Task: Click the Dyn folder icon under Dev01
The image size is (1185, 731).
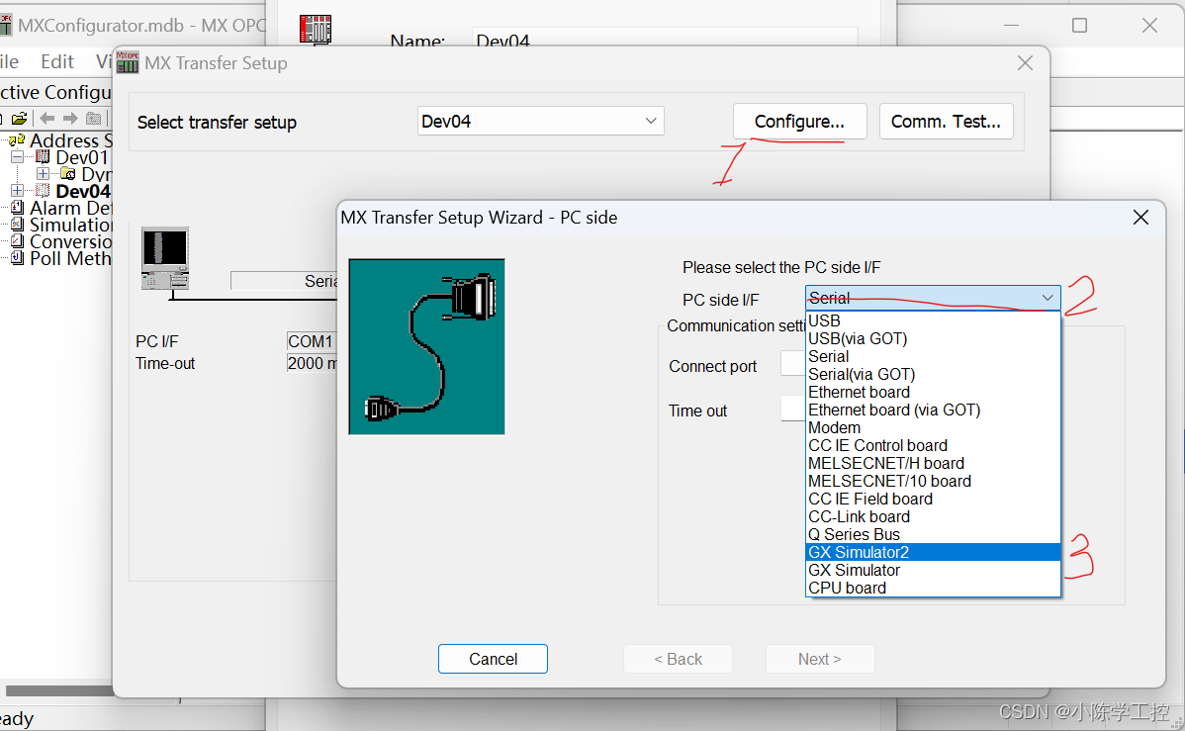Action: pyautogui.click(x=67, y=174)
